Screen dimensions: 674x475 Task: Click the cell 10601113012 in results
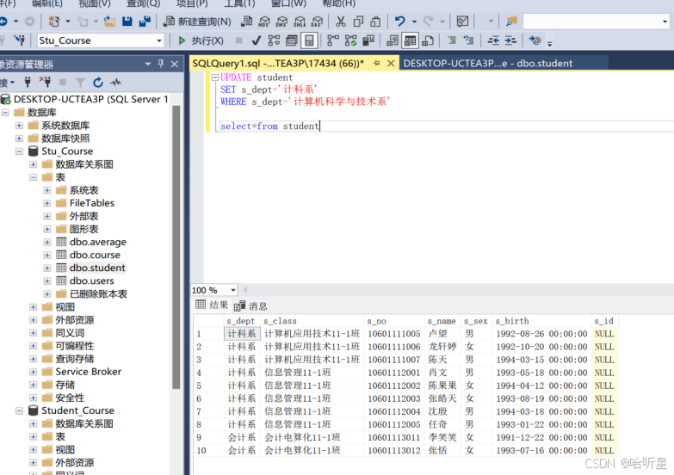[394, 451]
